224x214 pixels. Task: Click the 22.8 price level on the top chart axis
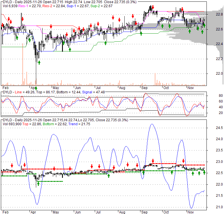[x=219, y=14]
